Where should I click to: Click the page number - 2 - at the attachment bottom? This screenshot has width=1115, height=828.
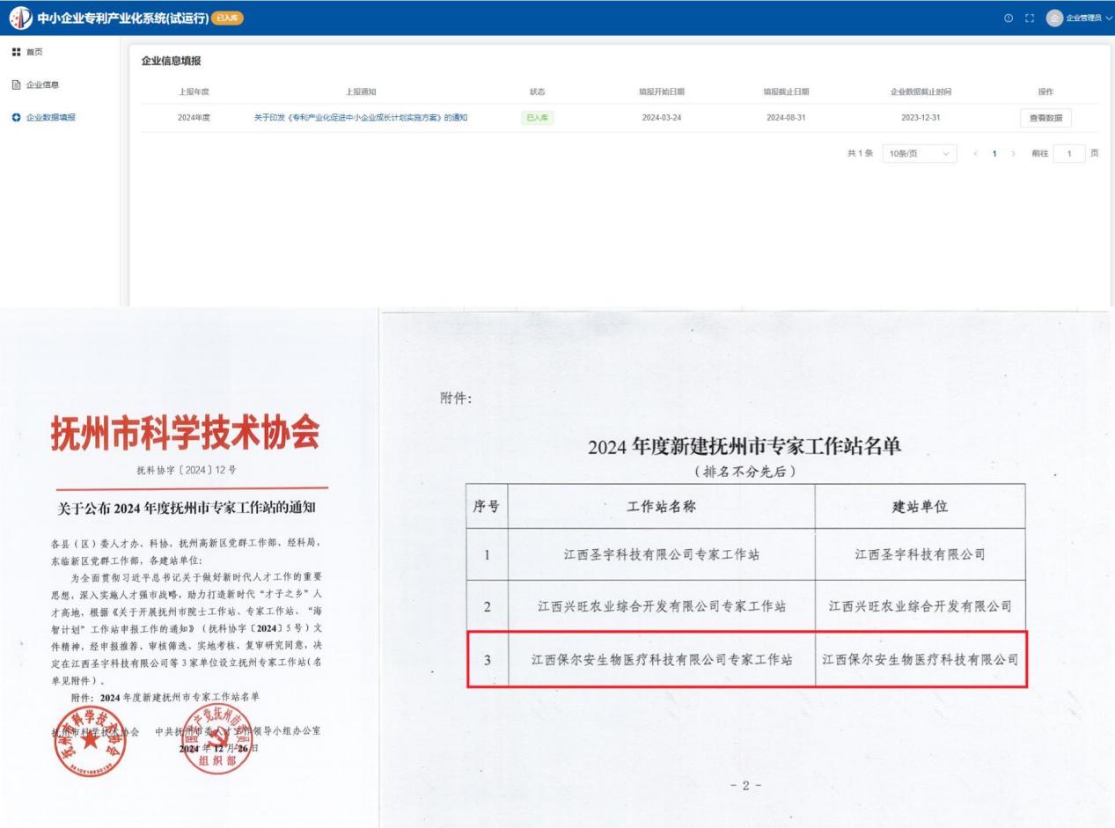[x=745, y=786]
